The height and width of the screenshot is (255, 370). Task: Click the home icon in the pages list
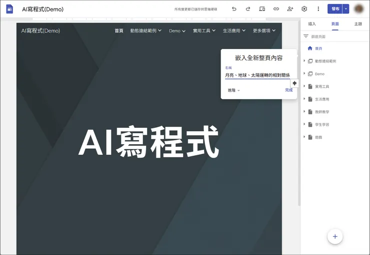310,48
